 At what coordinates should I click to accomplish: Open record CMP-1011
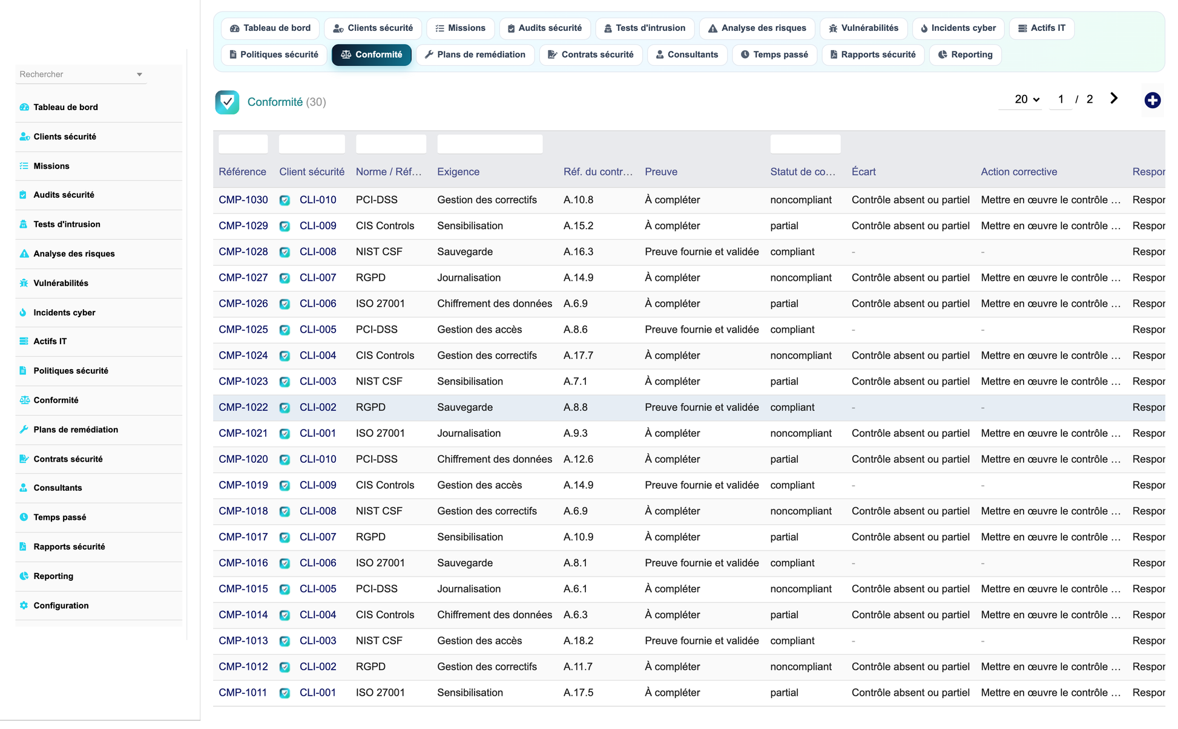(x=243, y=693)
